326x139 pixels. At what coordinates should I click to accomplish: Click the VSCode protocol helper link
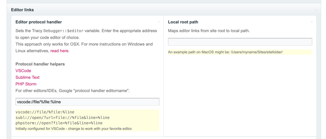coord(23,71)
